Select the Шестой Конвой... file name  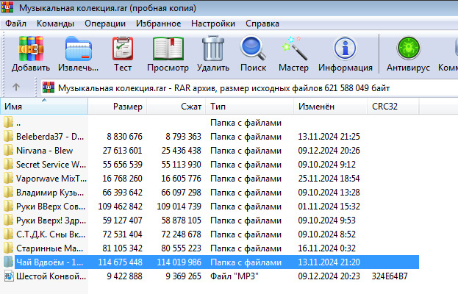pos(51,276)
